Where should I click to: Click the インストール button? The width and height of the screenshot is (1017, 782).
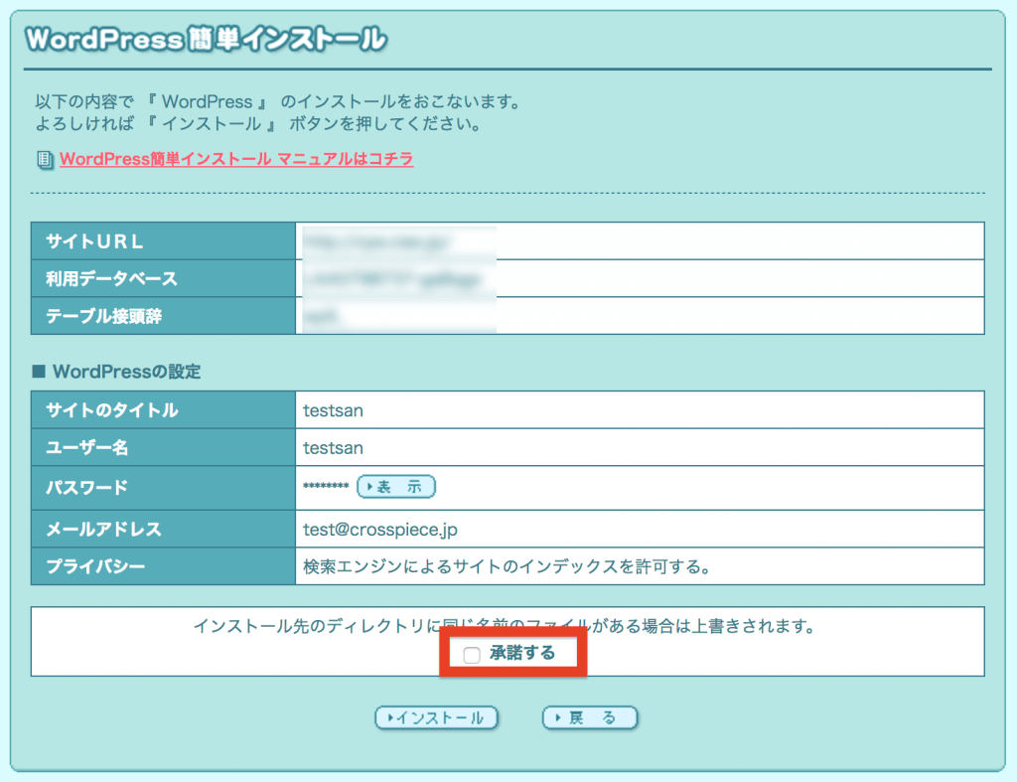pos(437,717)
